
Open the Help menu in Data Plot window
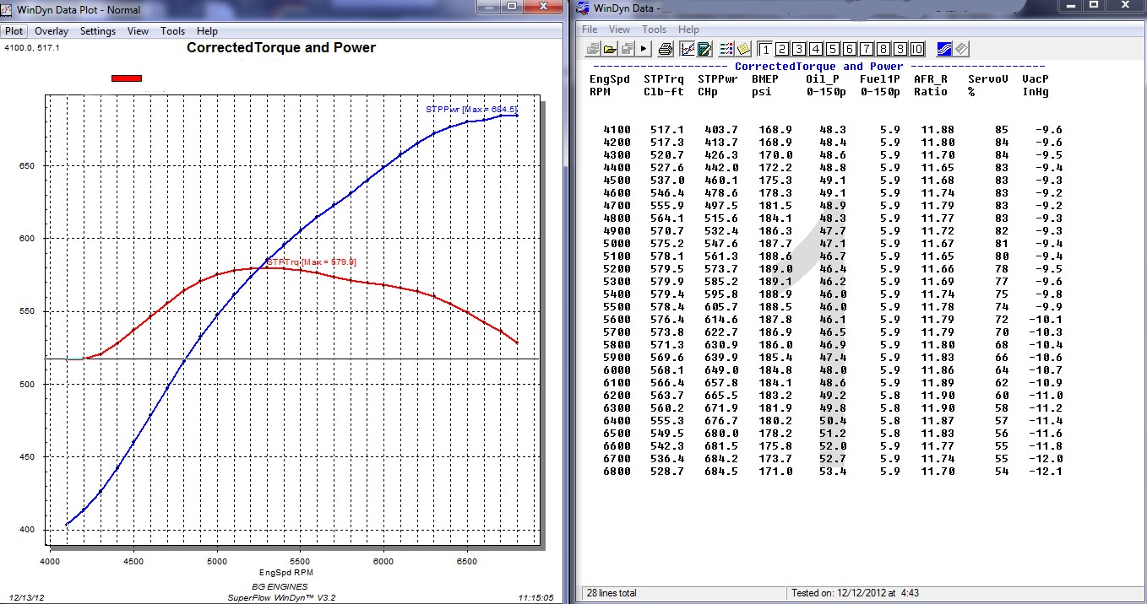pos(207,31)
